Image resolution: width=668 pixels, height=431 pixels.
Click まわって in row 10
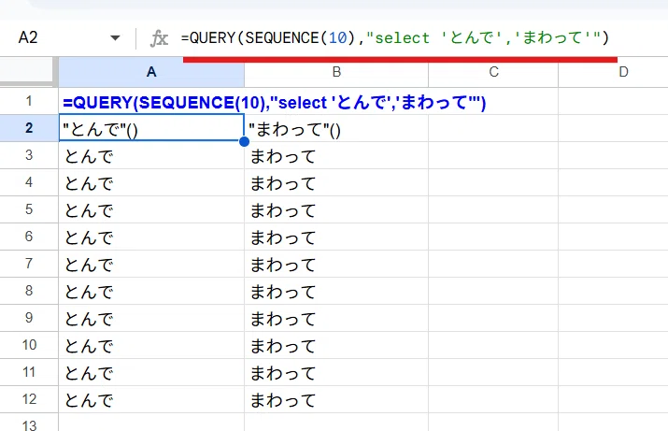[x=283, y=346]
